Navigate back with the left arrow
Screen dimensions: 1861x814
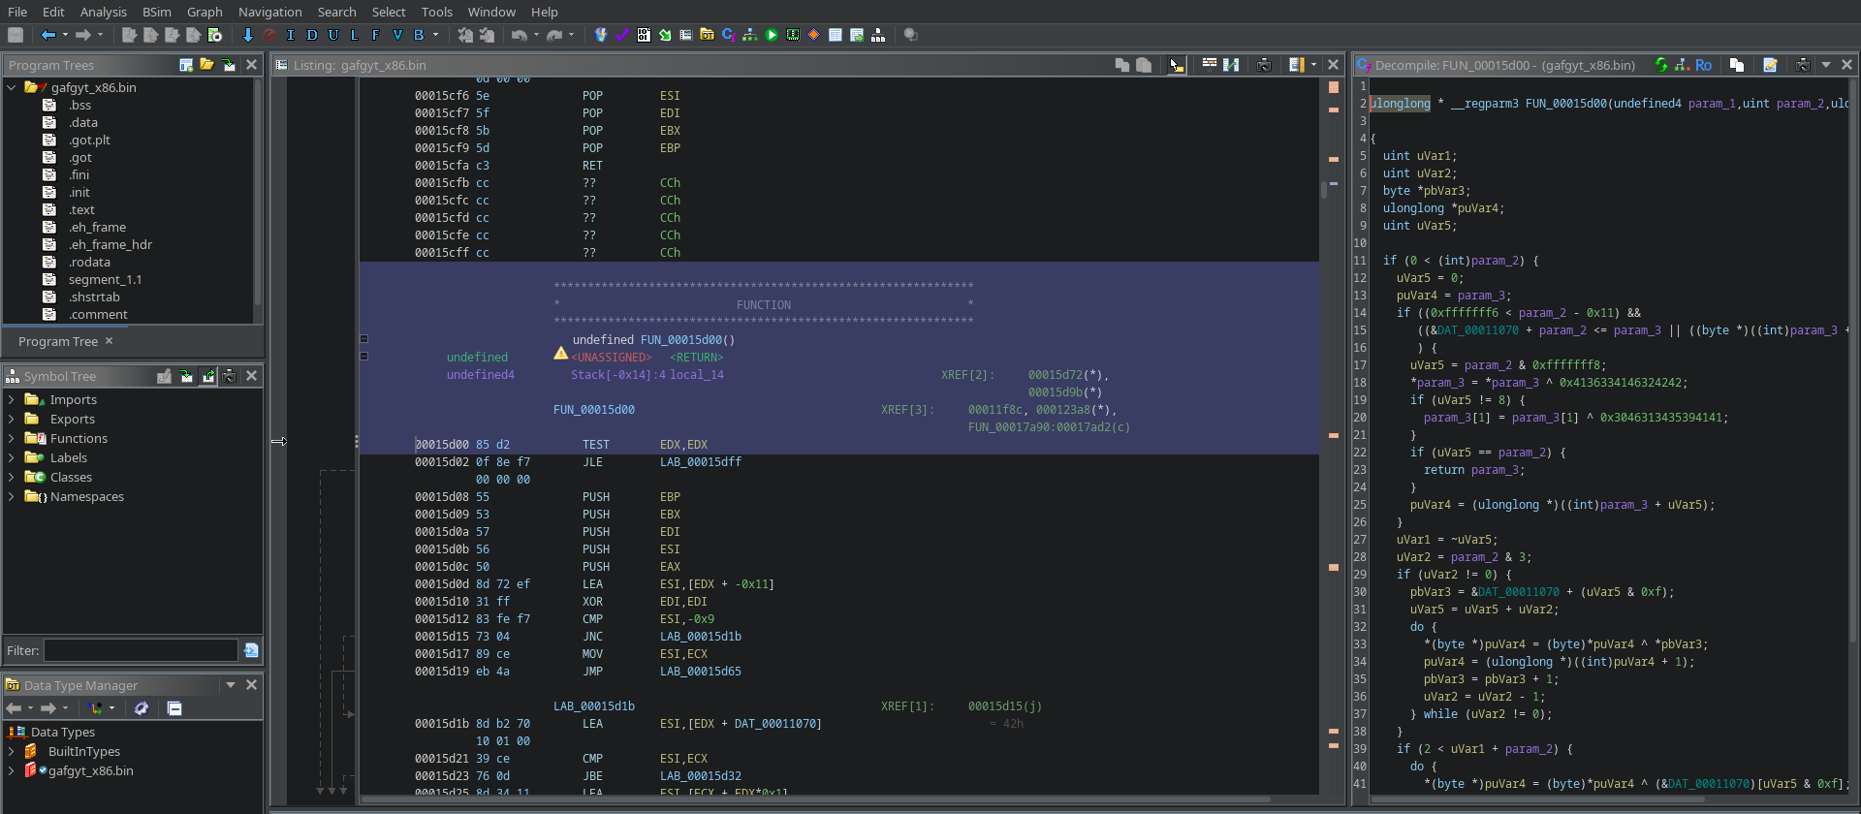click(x=48, y=35)
